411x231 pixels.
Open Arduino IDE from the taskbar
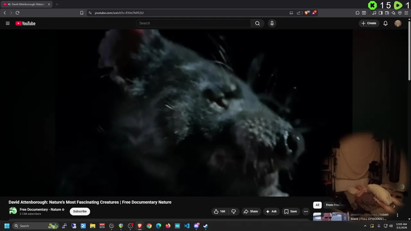coord(177,226)
